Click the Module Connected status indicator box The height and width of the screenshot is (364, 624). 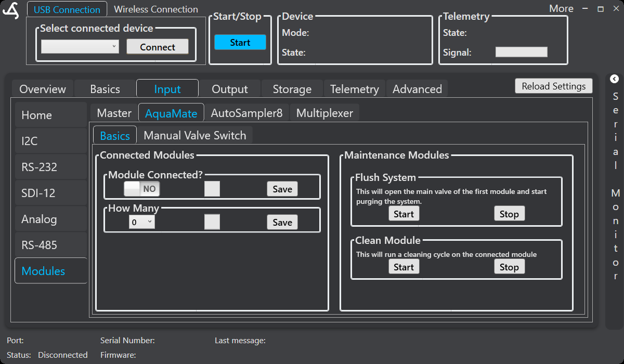click(x=212, y=189)
